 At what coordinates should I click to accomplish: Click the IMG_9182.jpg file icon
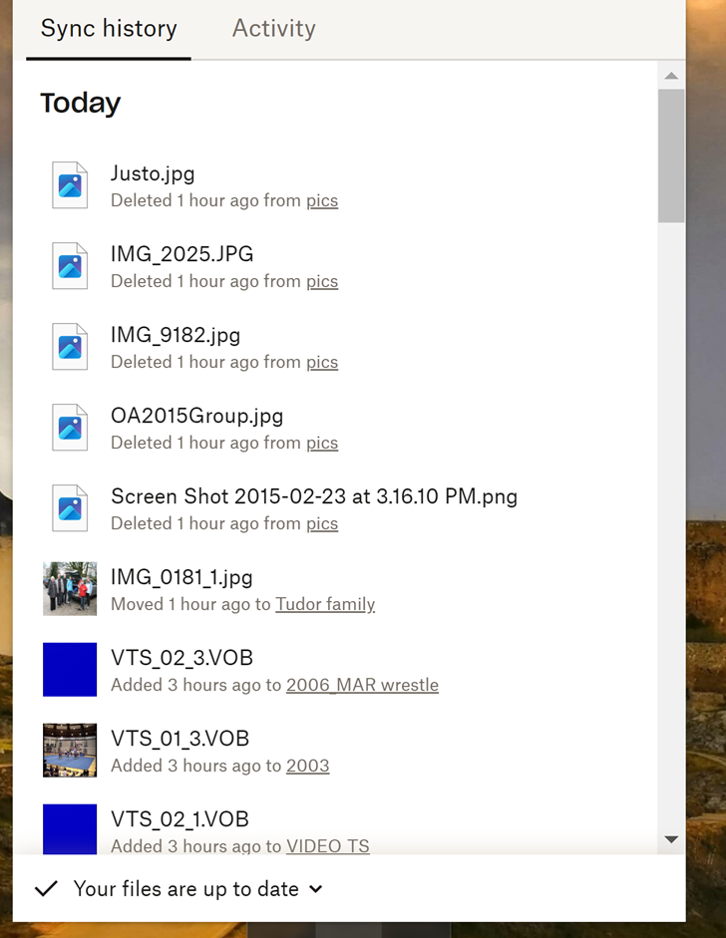click(70, 347)
